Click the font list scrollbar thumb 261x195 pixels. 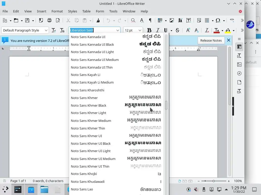coord(166,105)
